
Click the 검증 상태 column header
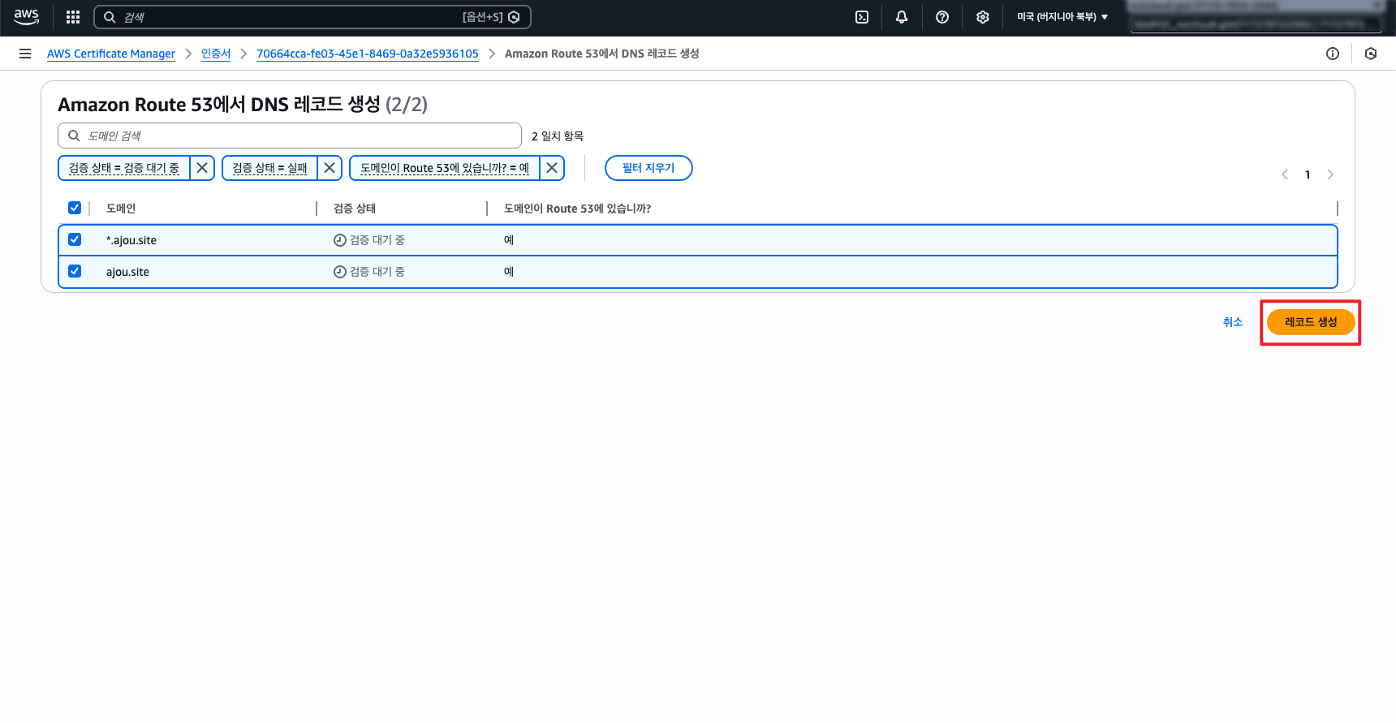click(x=355, y=209)
